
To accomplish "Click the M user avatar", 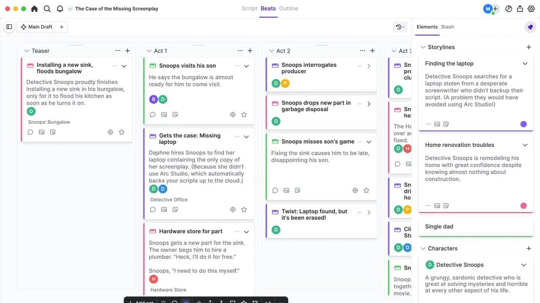I will 488,9.
